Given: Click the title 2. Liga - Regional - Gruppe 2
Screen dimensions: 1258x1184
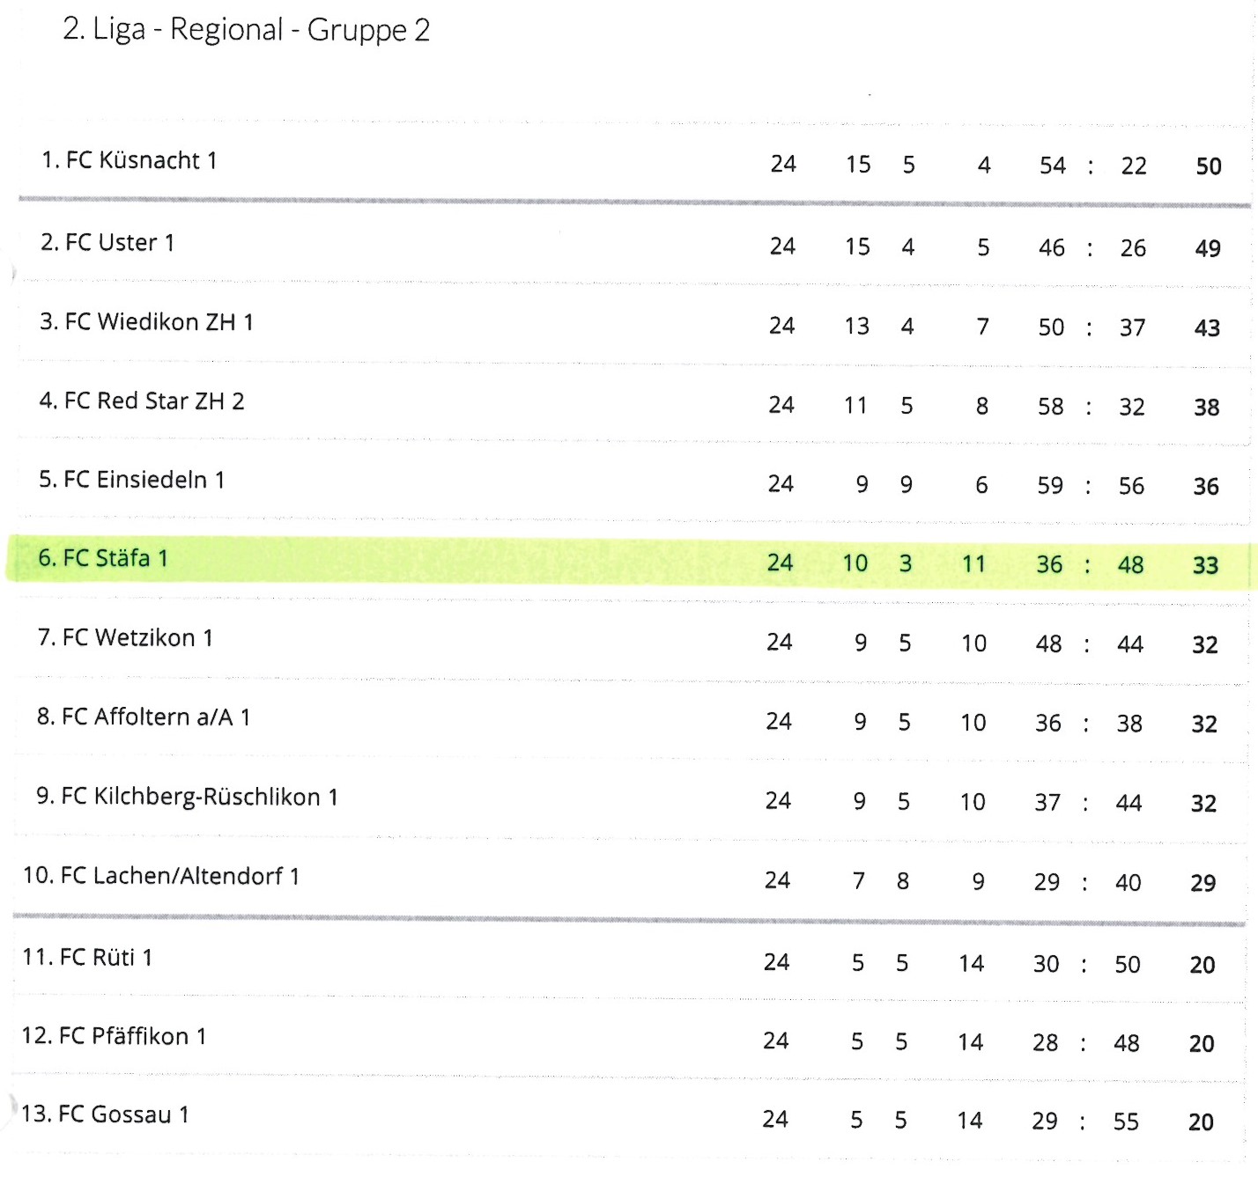Looking at the screenshot, I should tap(246, 30).
